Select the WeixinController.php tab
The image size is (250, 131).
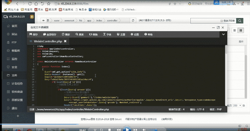(48, 41)
